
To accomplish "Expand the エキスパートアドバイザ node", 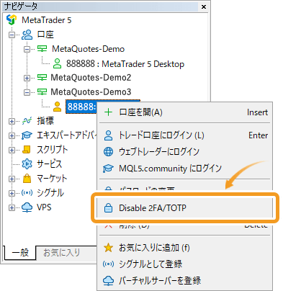I will click(12, 135).
